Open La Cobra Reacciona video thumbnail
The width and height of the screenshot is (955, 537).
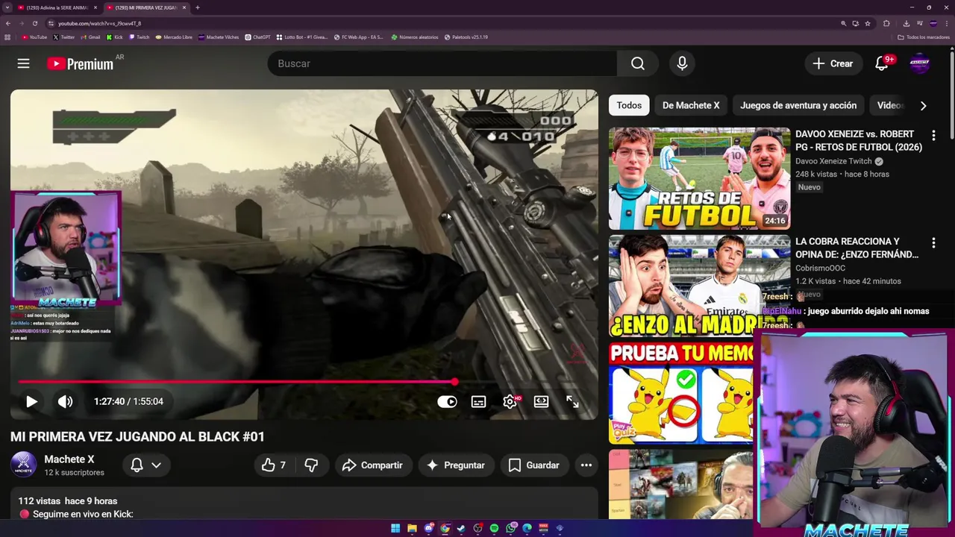coord(699,286)
